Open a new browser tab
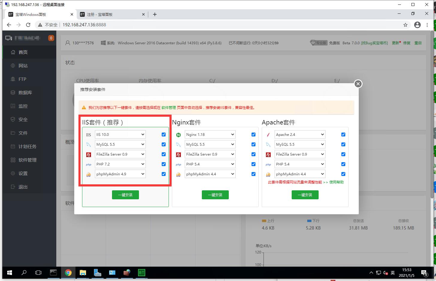 [x=155, y=14]
